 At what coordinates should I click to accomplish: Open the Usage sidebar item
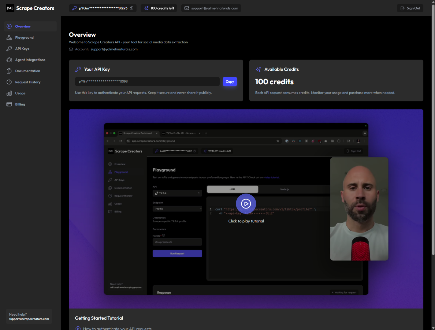[31, 93]
